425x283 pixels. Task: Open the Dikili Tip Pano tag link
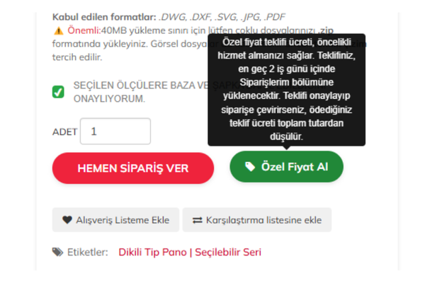[x=152, y=252]
